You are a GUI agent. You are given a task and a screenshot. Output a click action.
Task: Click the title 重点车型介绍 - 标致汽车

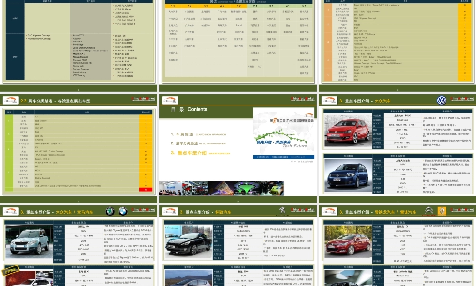205,212
